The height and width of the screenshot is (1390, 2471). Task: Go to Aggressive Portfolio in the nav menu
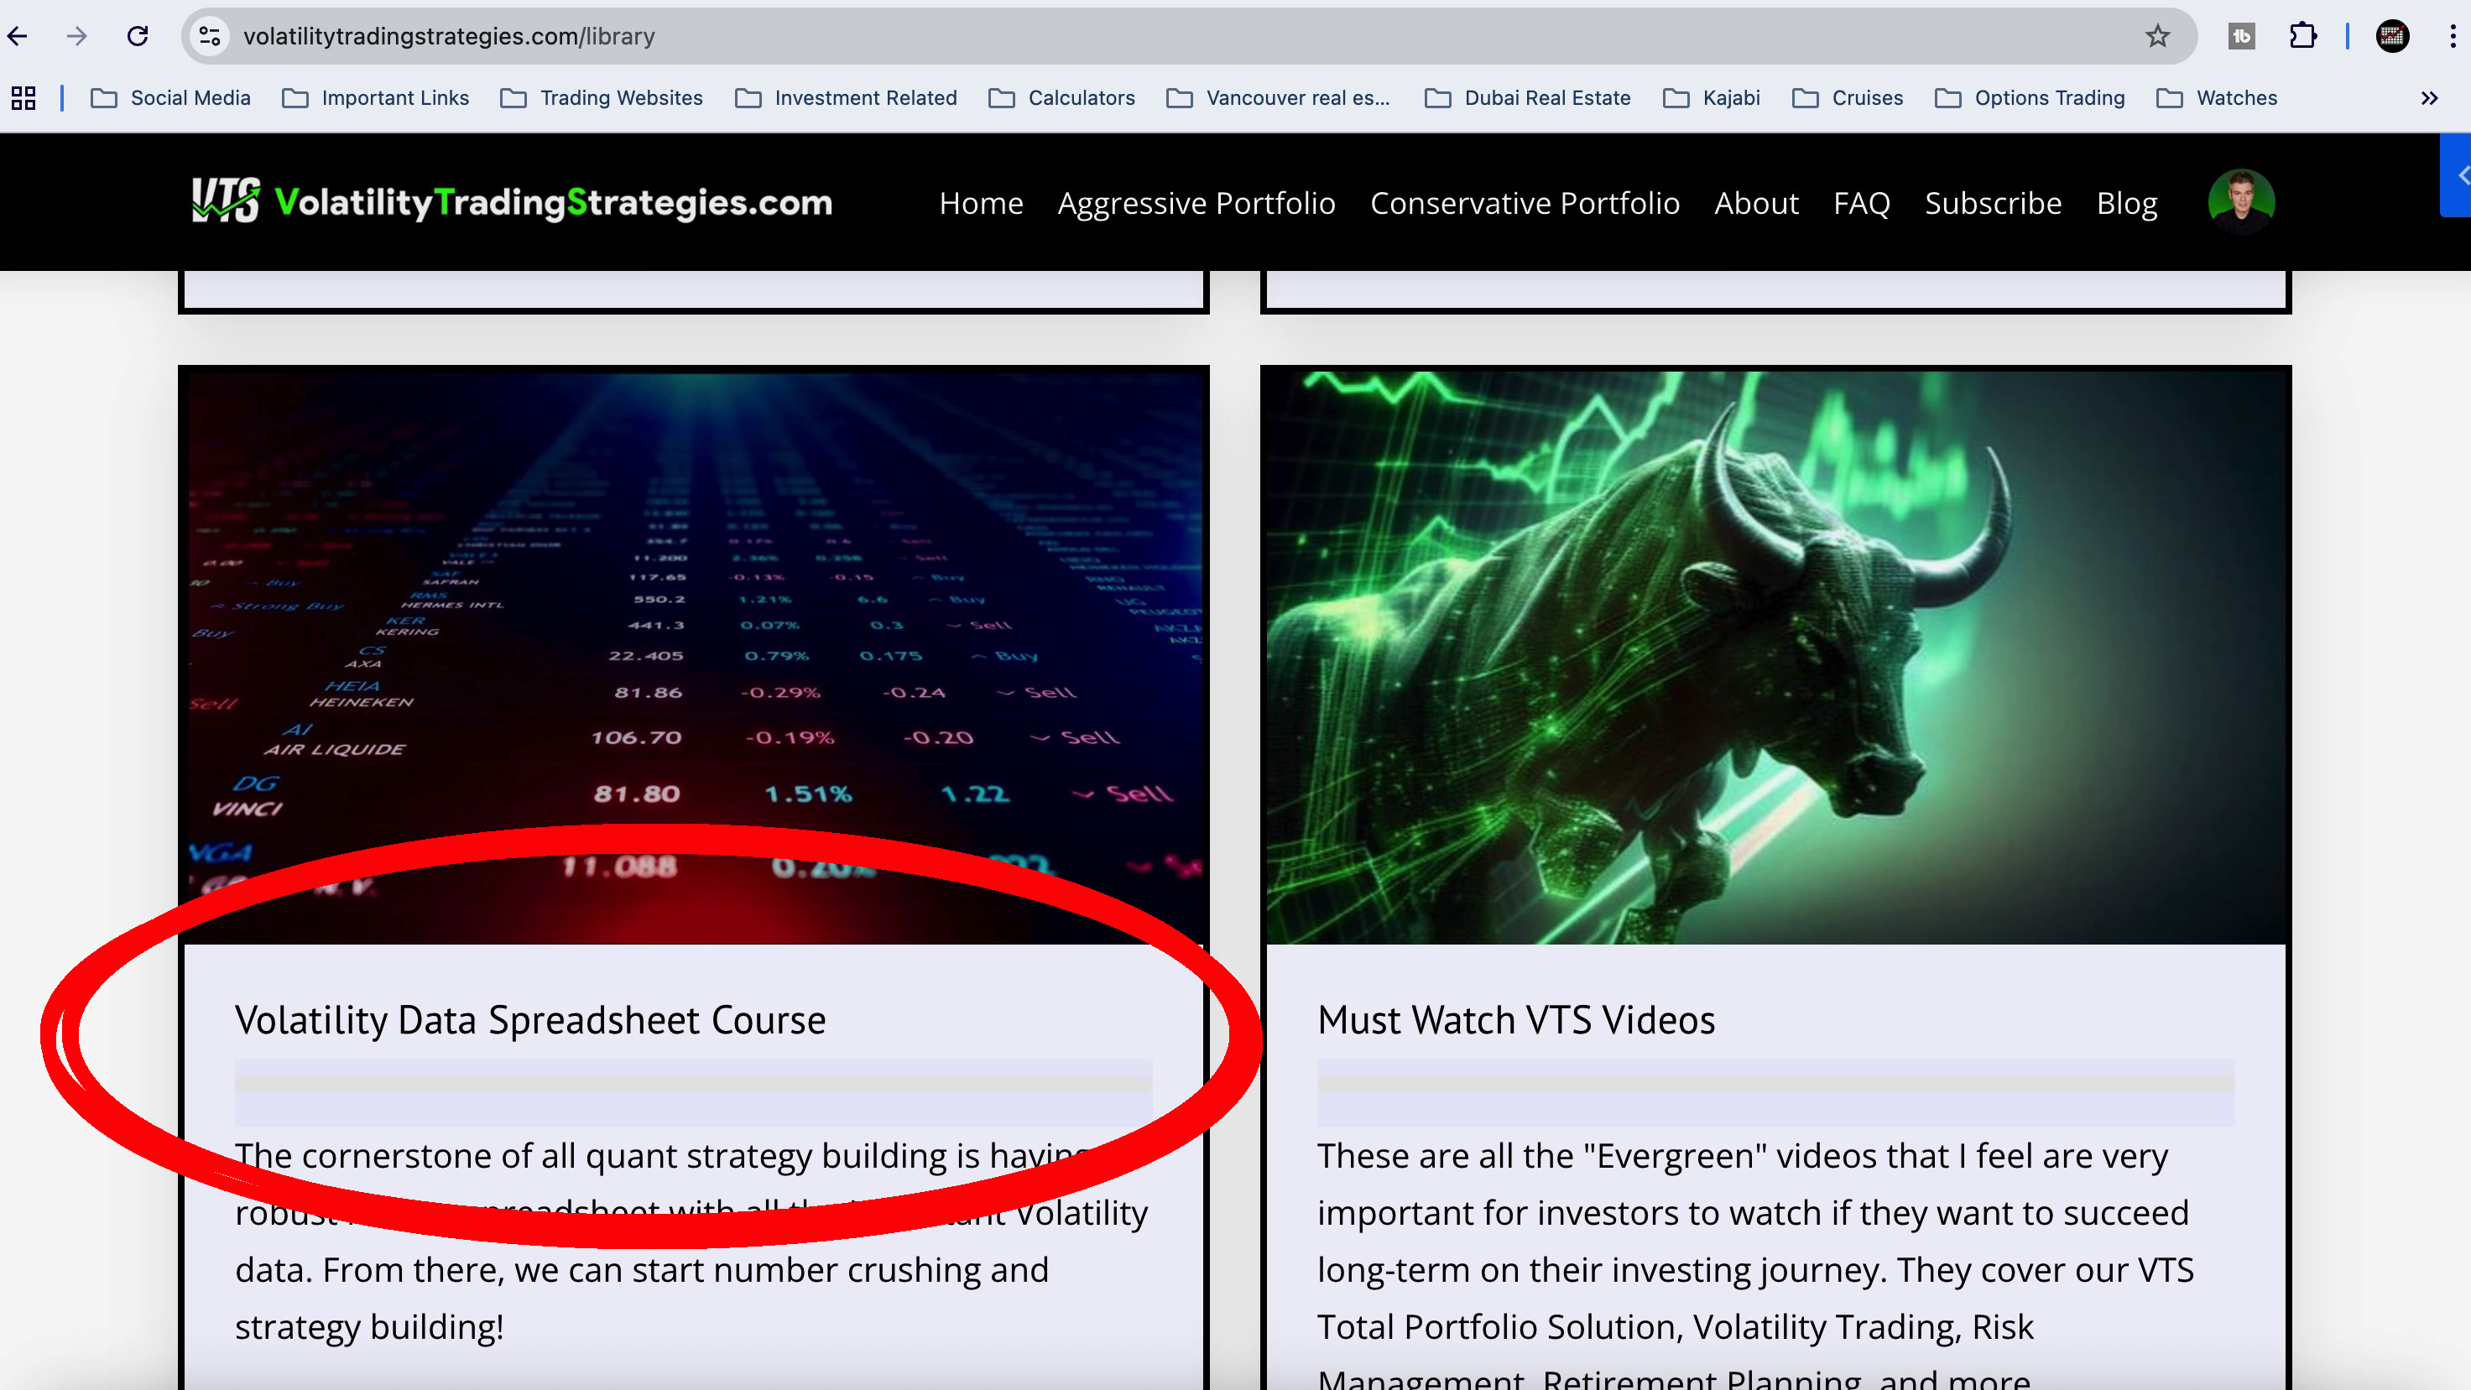click(1196, 203)
